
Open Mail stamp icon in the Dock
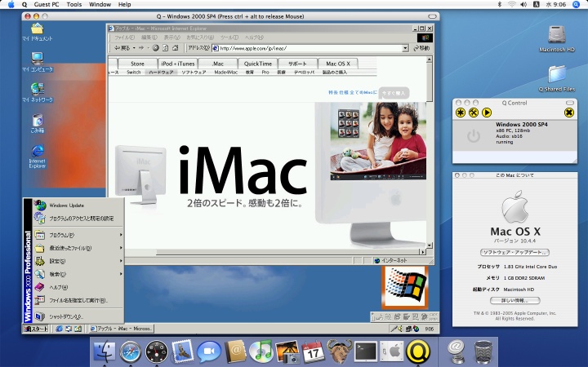[x=183, y=352]
